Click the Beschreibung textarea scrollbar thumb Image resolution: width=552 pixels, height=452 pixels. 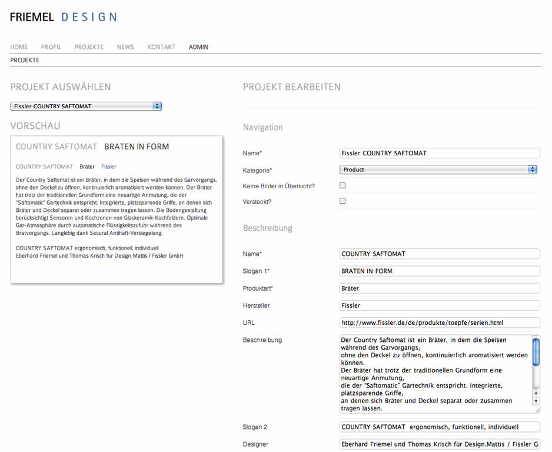tap(536, 352)
